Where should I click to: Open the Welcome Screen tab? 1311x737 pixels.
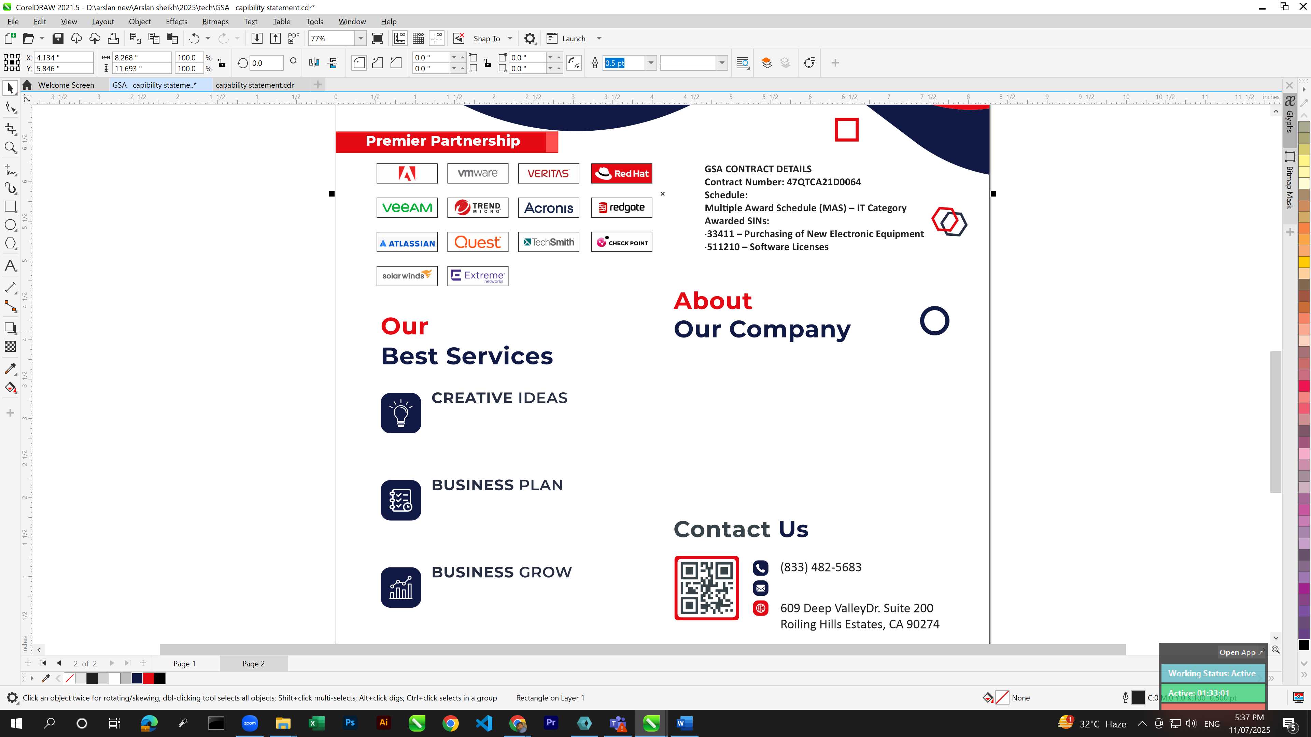click(66, 85)
